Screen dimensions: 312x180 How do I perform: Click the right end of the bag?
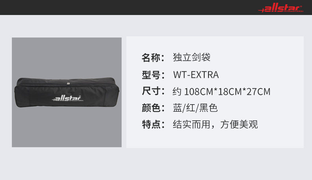click(115, 92)
